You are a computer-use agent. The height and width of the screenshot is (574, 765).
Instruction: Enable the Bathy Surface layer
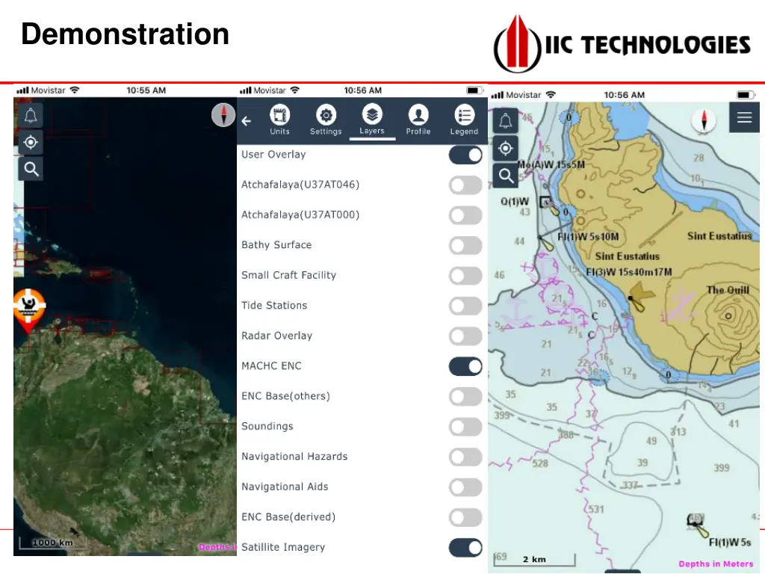tap(465, 245)
